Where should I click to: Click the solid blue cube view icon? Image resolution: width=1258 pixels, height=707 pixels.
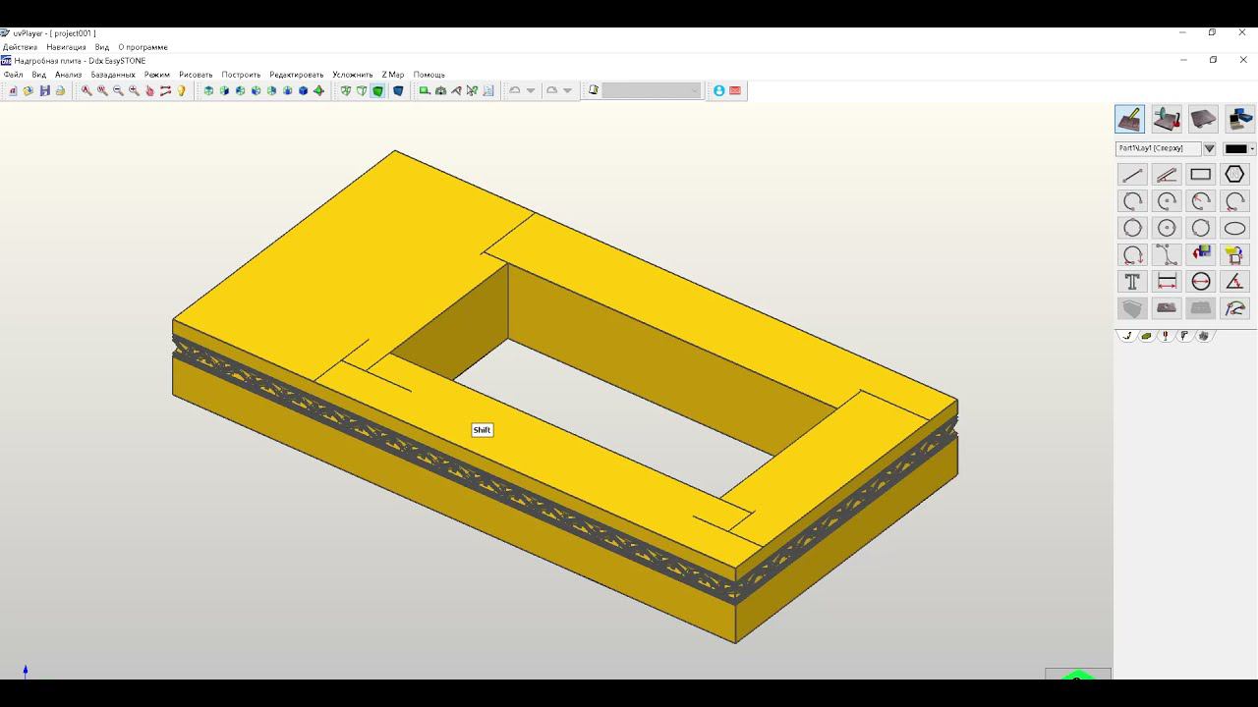pyautogui.click(x=303, y=90)
